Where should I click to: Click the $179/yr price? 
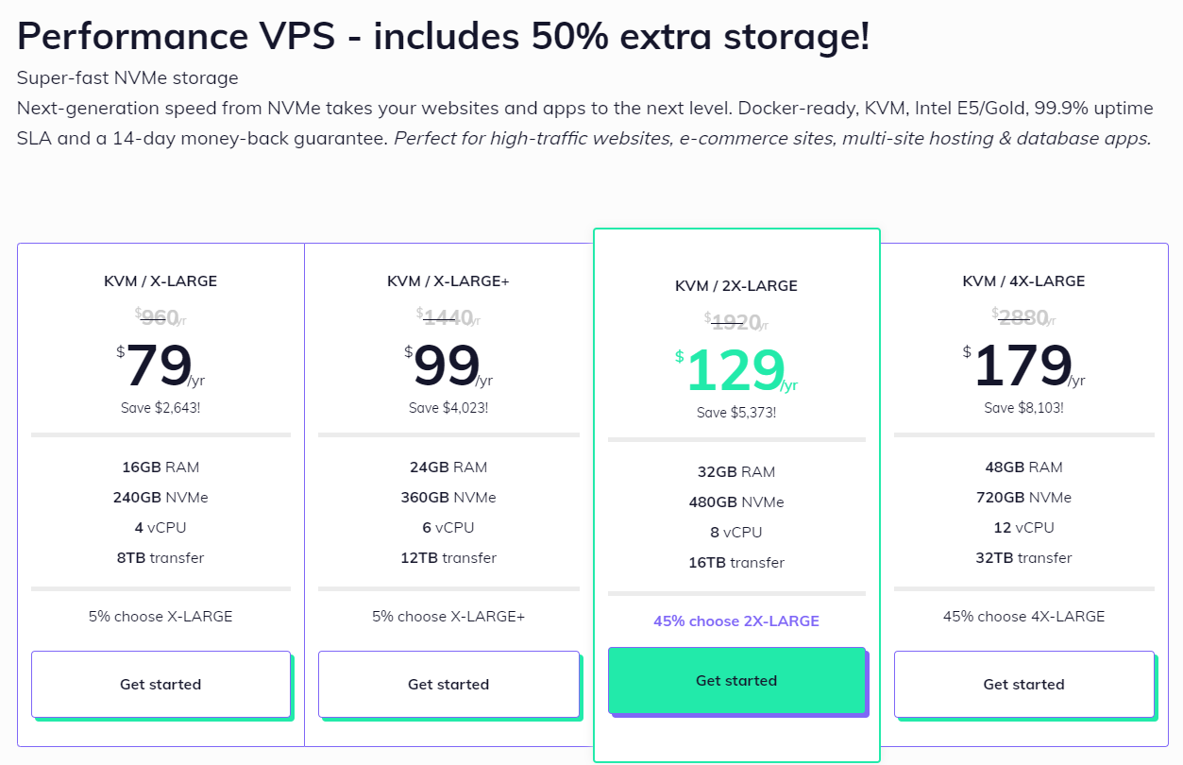(1023, 366)
